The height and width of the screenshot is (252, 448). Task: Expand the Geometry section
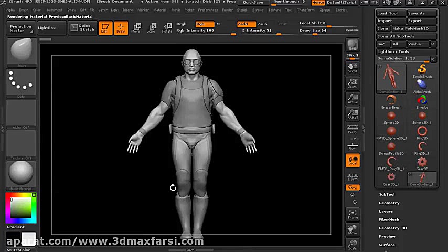click(389, 203)
